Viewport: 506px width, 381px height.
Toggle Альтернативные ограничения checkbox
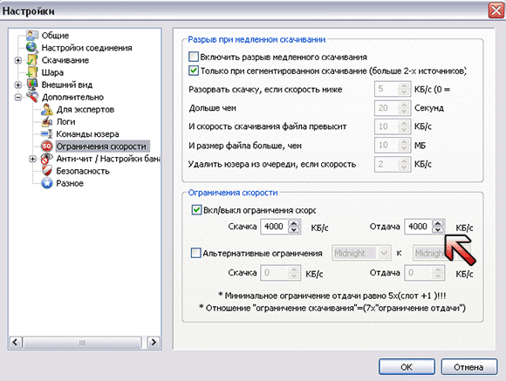[195, 253]
